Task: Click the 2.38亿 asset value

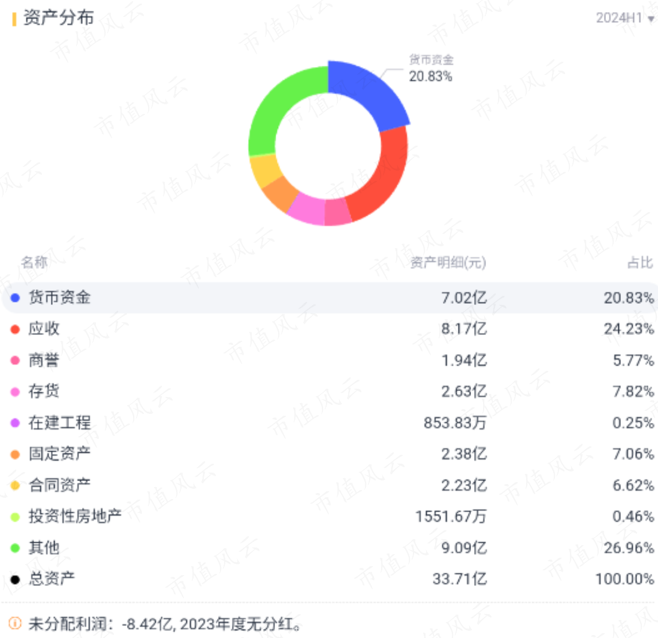Action: pyautogui.click(x=464, y=454)
